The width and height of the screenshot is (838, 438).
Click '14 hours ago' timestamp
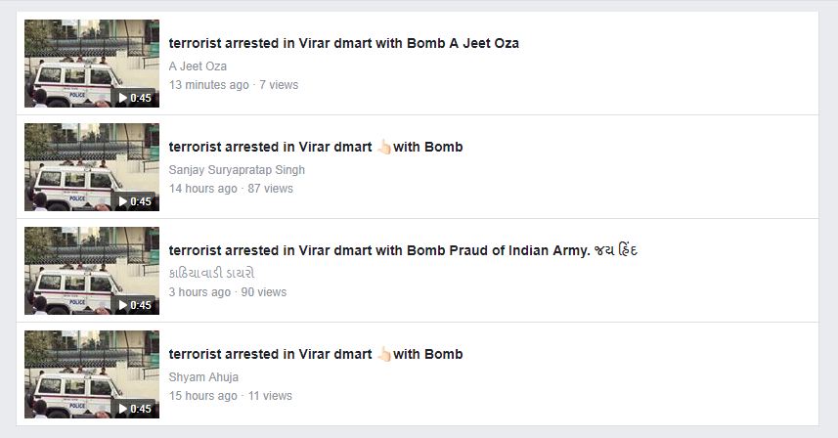click(203, 189)
